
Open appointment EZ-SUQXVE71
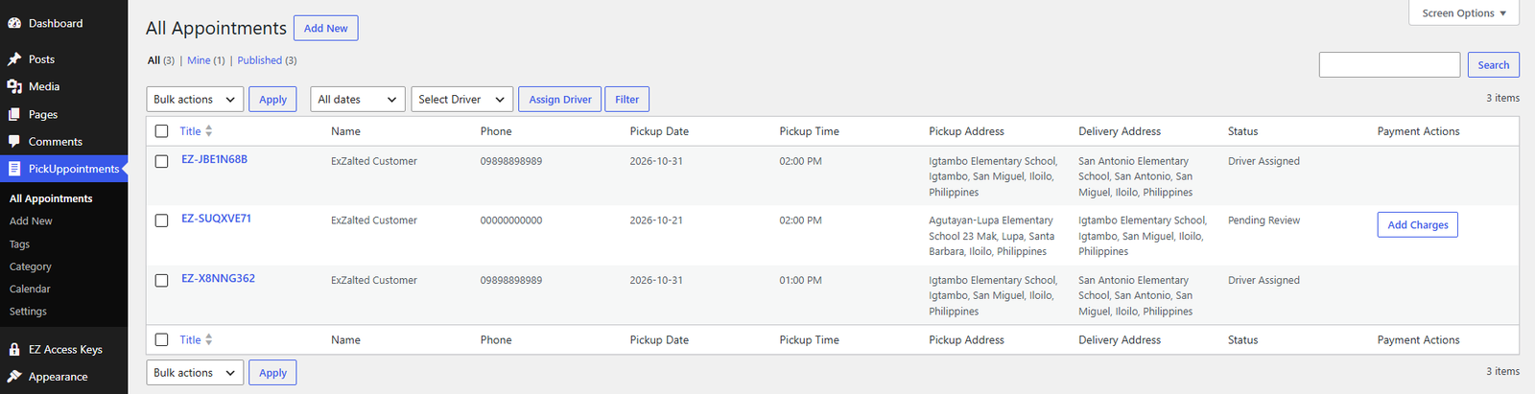217,219
